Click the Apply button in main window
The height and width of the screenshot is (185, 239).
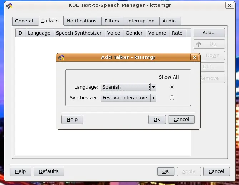(x=189, y=171)
